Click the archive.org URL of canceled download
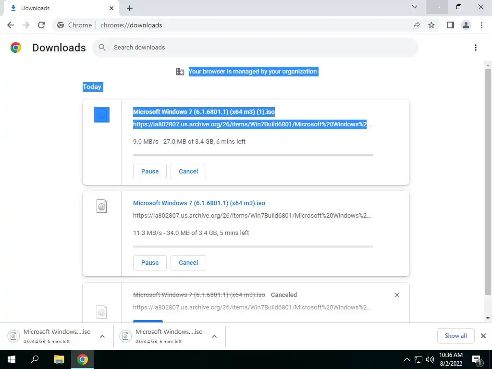 (252, 307)
